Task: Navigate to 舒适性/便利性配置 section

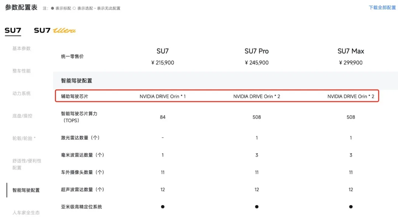Action: click(27, 164)
